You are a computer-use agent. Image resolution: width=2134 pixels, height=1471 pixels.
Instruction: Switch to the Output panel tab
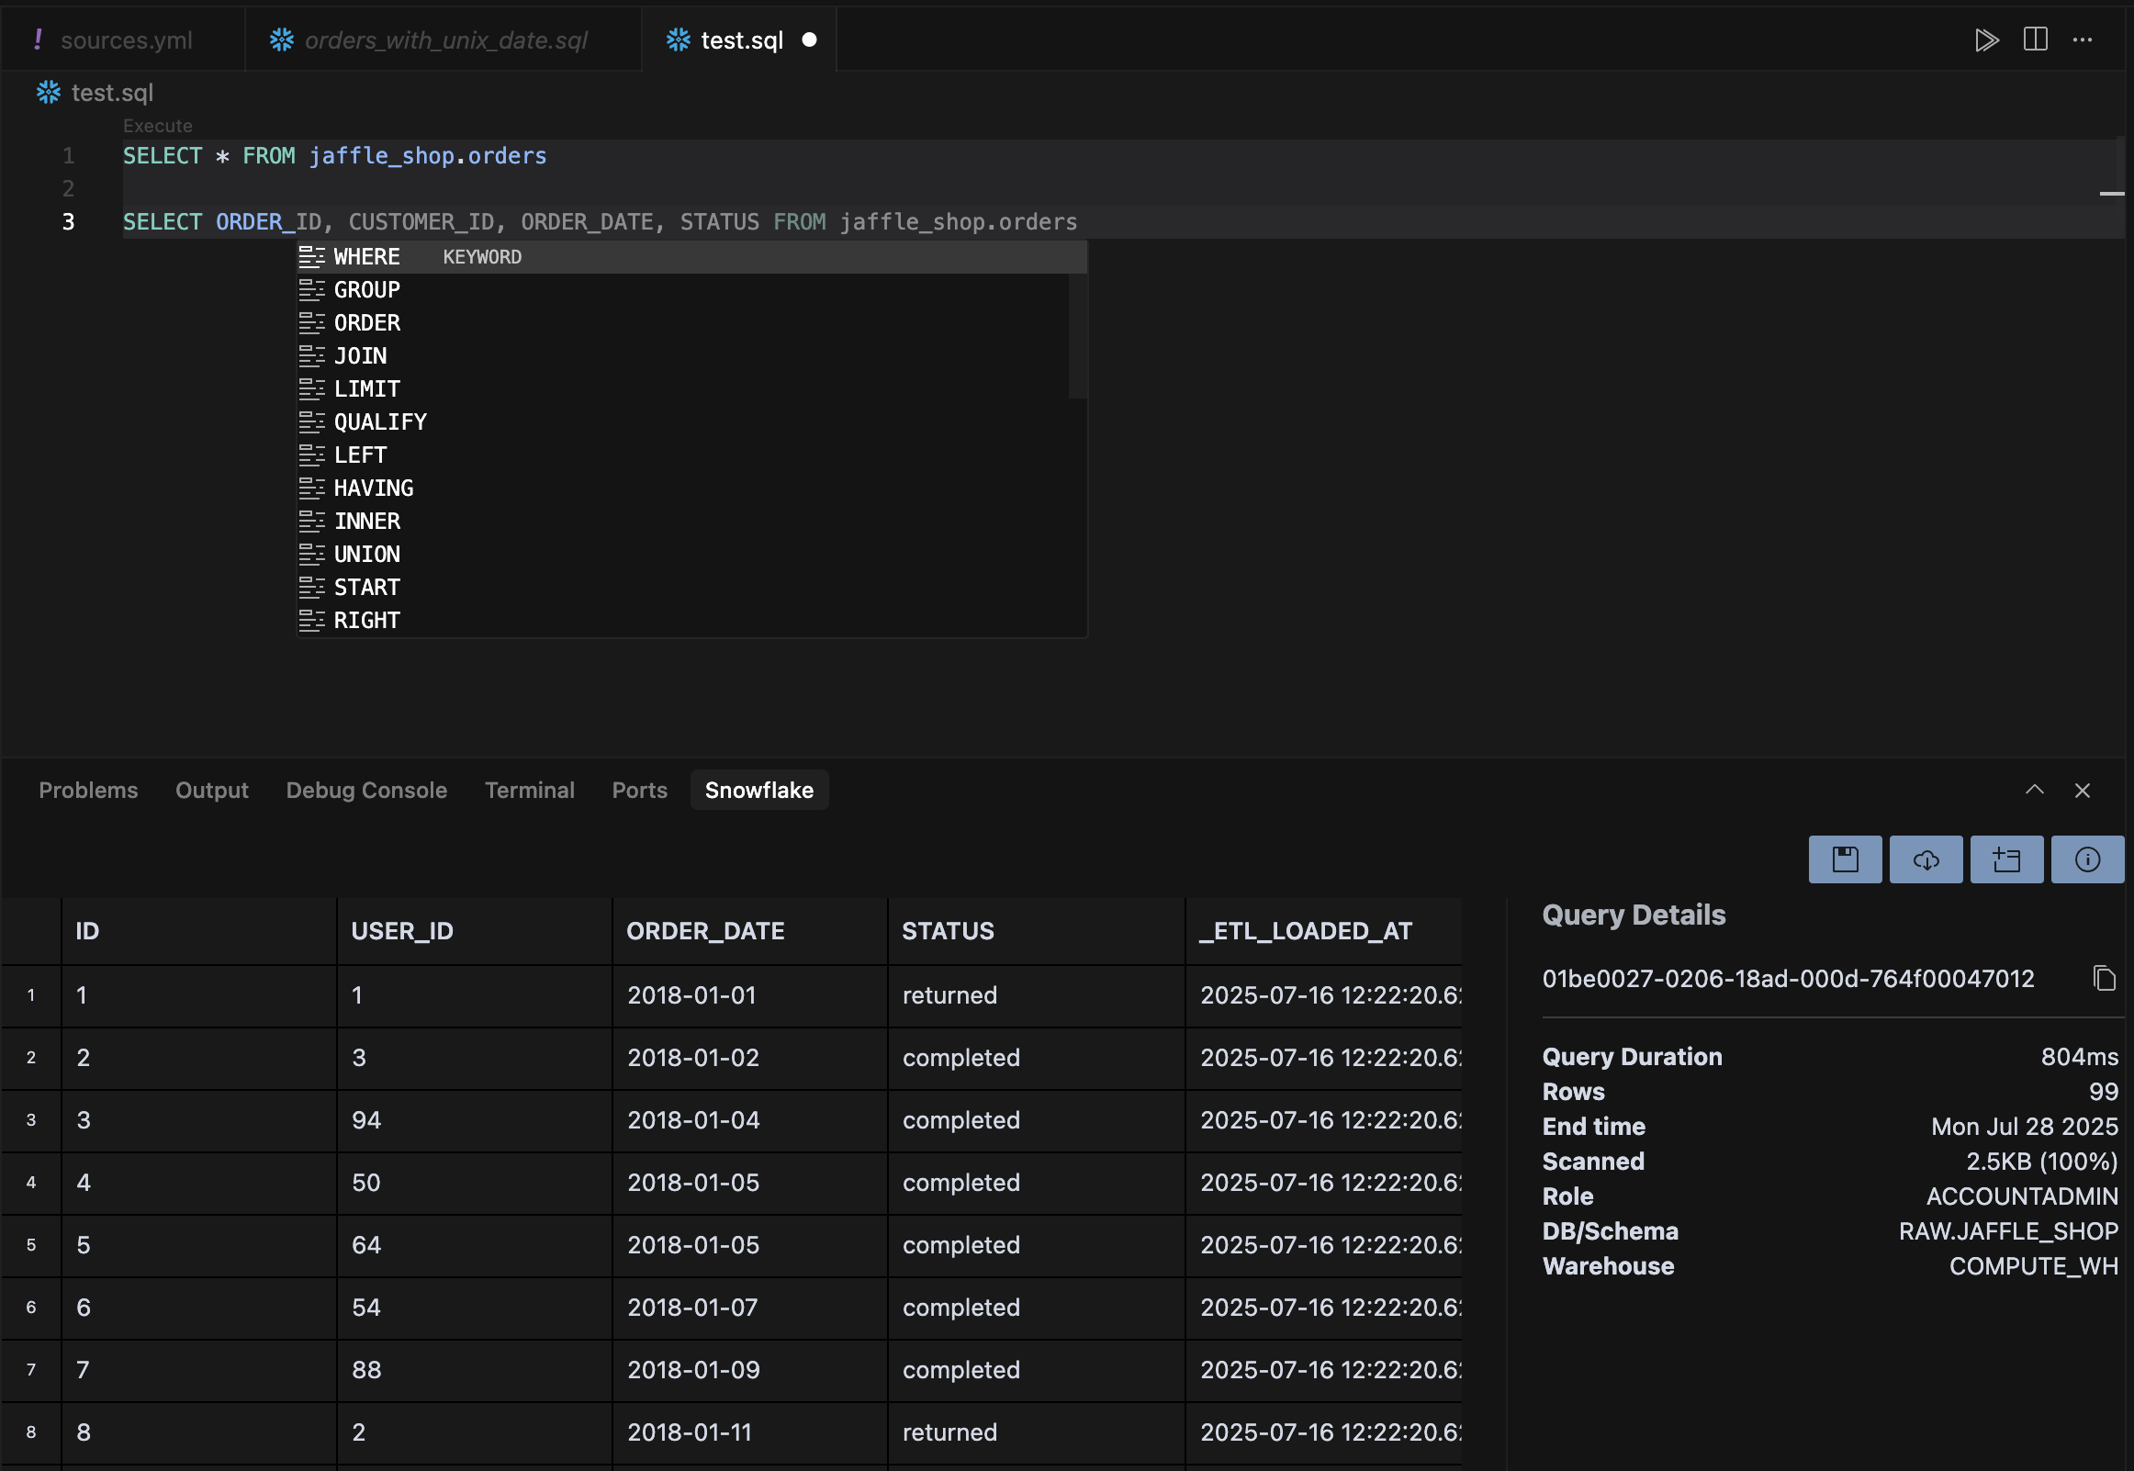212,790
